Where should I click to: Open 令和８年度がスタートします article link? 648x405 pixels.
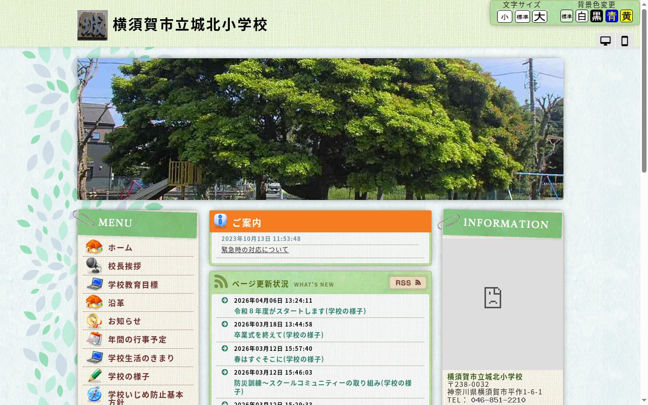(300, 311)
